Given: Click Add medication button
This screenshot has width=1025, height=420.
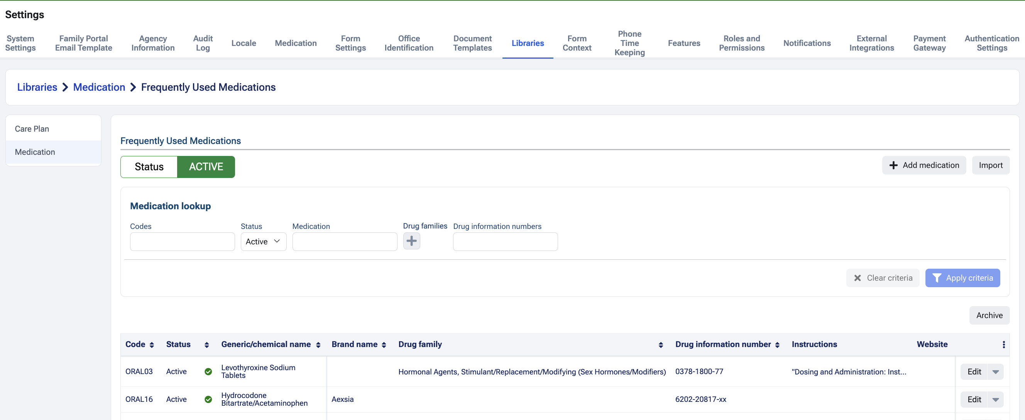Looking at the screenshot, I should pos(924,165).
